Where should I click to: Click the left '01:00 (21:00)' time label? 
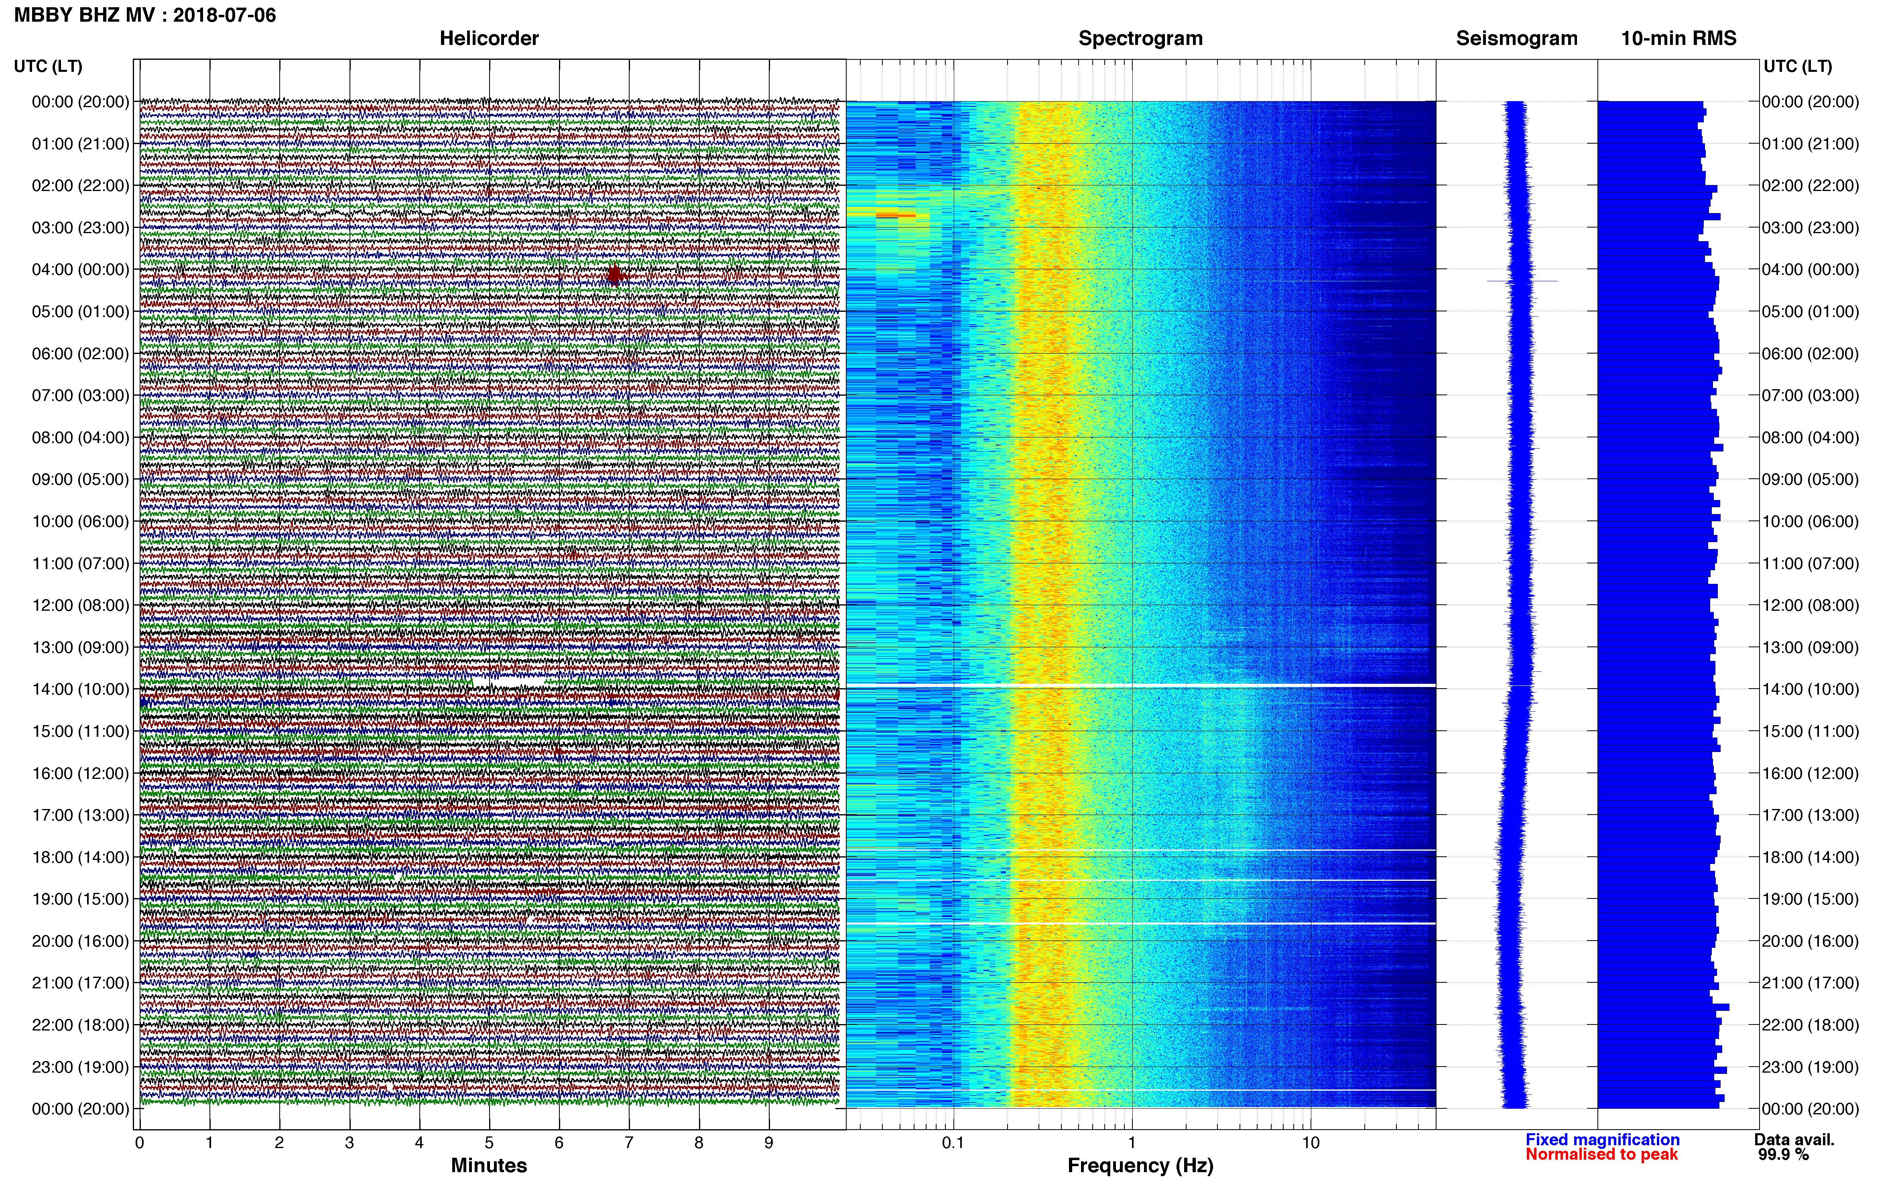(x=80, y=144)
